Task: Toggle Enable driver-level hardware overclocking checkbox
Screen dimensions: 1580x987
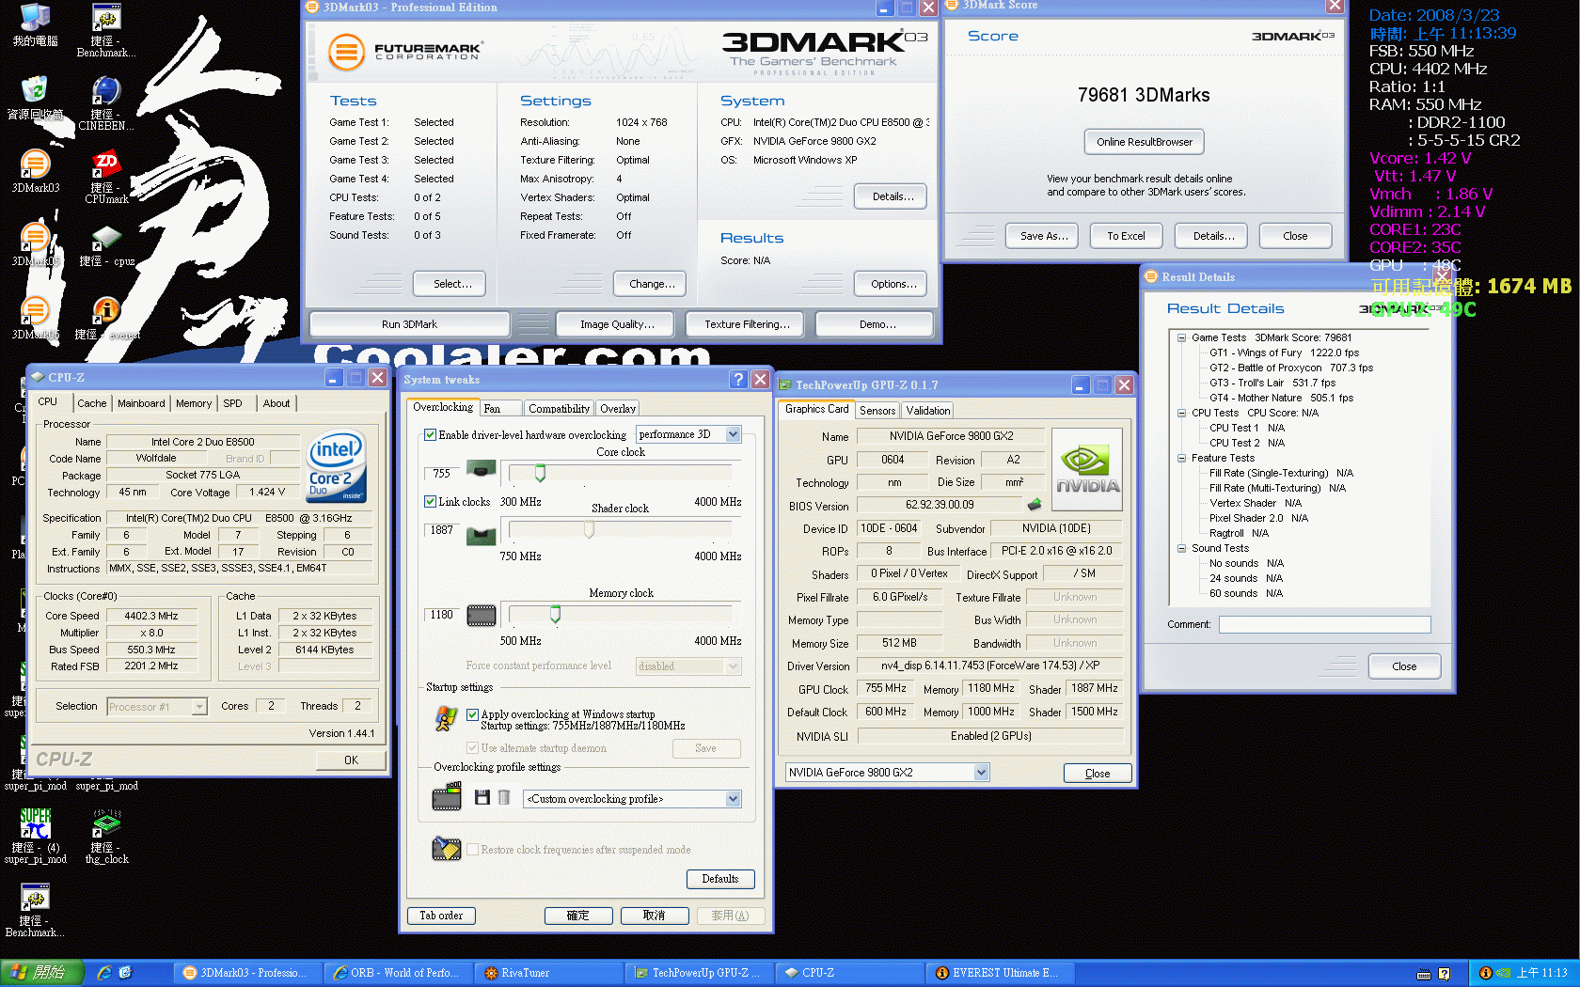Action: (x=430, y=435)
